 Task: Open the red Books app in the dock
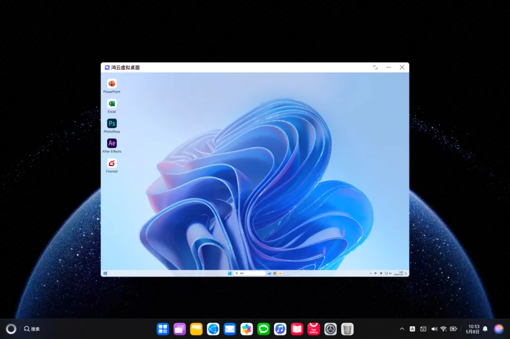click(x=297, y=329)
